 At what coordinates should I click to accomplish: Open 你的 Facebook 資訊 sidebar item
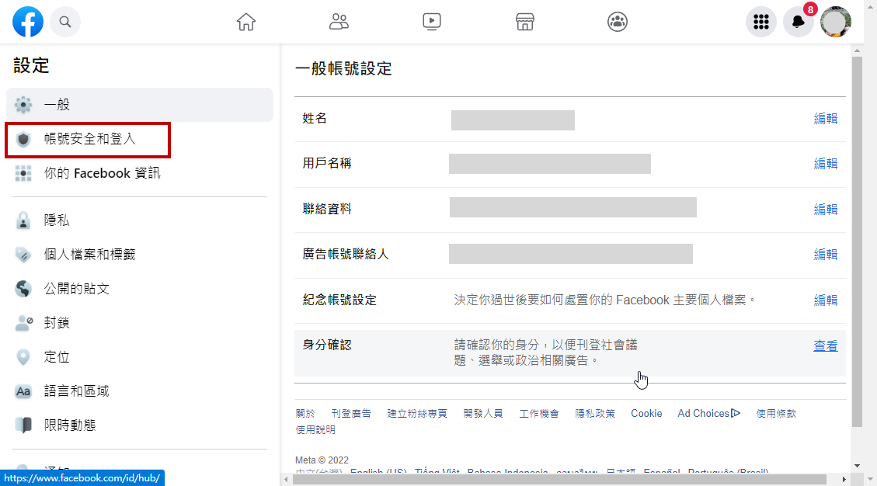tap(102, 173)
